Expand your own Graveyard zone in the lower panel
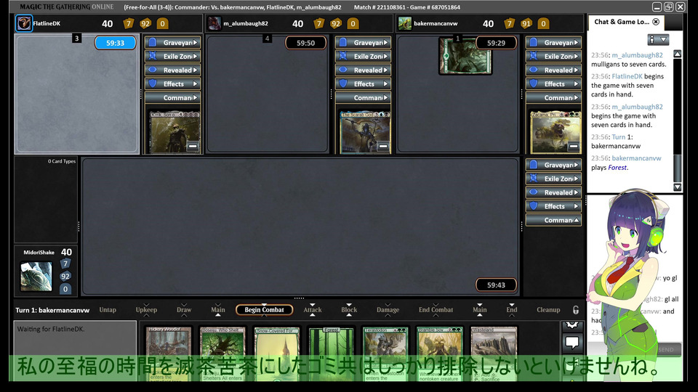Screen dimensions: 698x392 553,165
